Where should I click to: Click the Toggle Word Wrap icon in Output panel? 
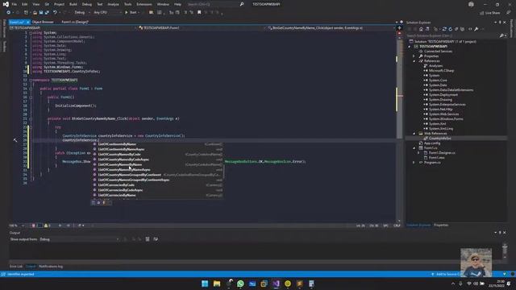(x=156, y=239)
